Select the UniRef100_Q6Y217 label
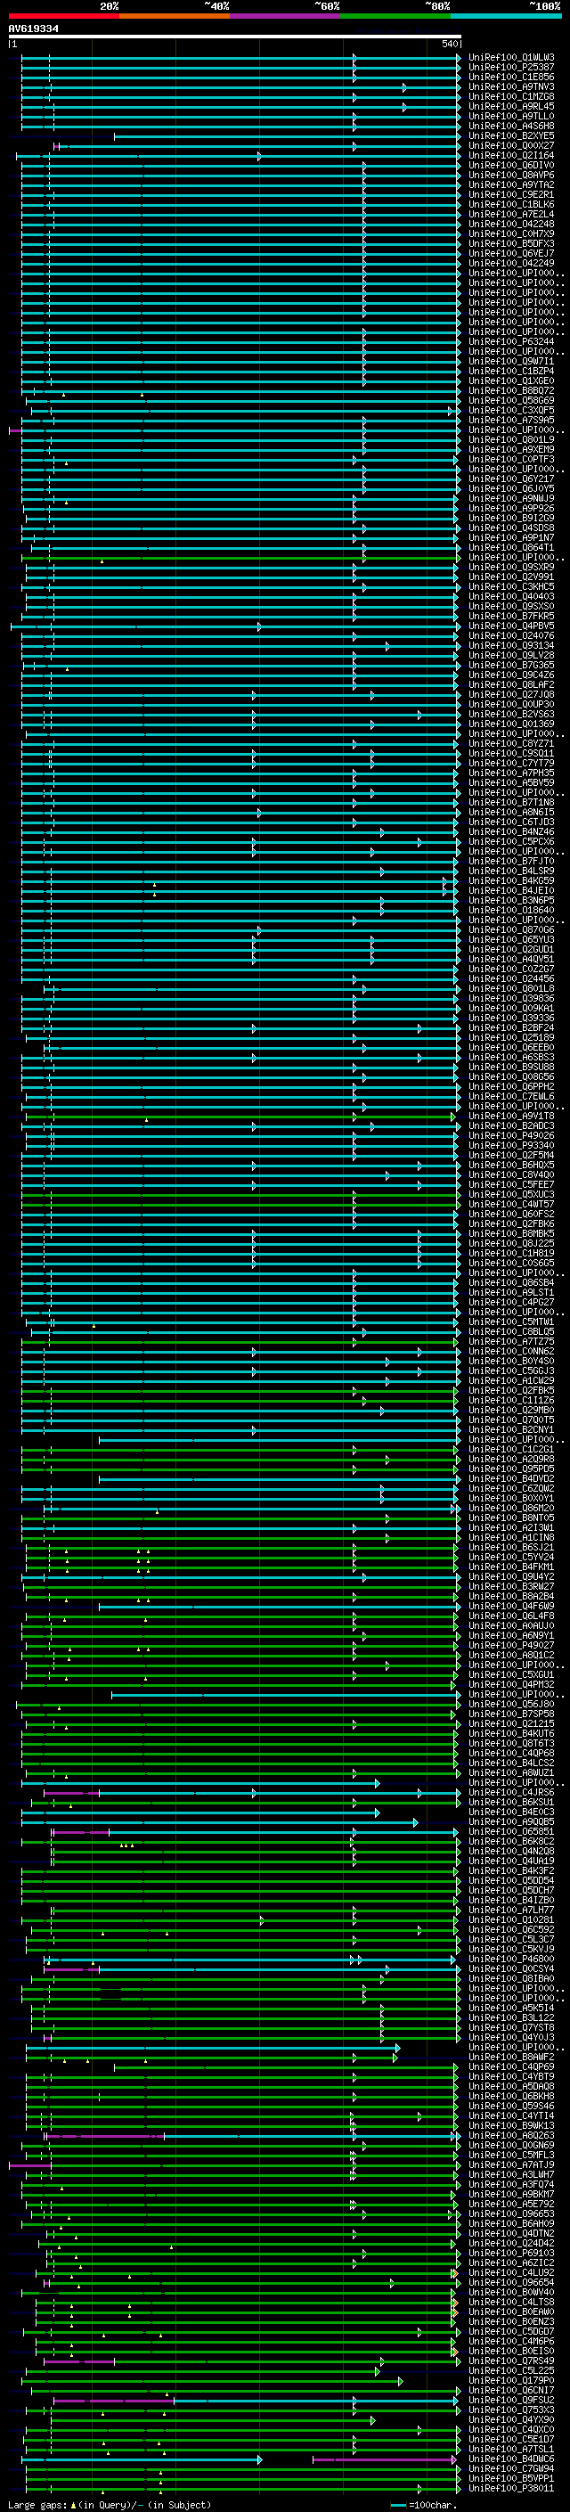Screen dimensions: 570x2512 point(511,479)
